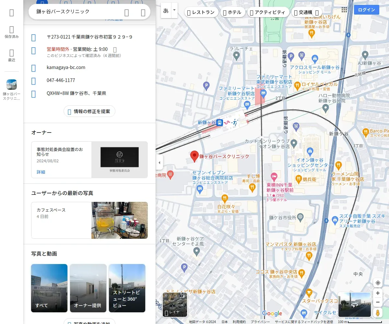Open the 事態対処委員会 owner post image
This screenshot has height=324, width=389.
[119, 160]
